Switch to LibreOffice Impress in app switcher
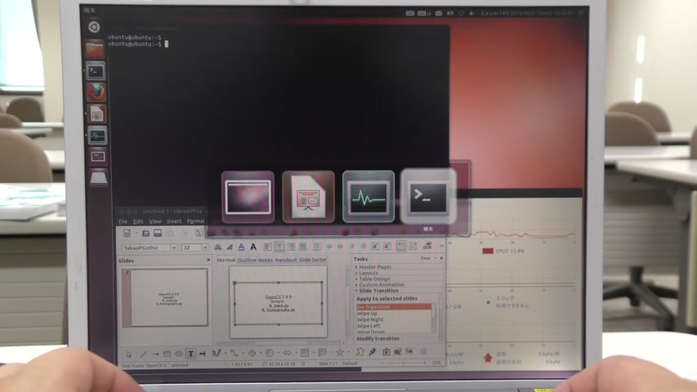697x392 pixels. pos(308,197)
